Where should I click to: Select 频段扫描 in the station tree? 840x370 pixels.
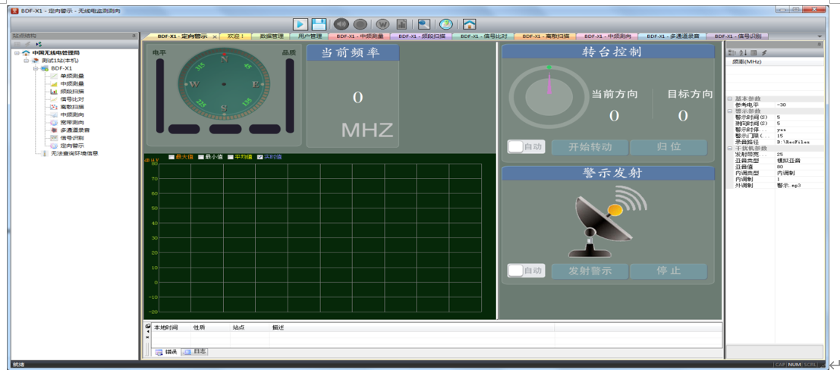coord(72,92)
